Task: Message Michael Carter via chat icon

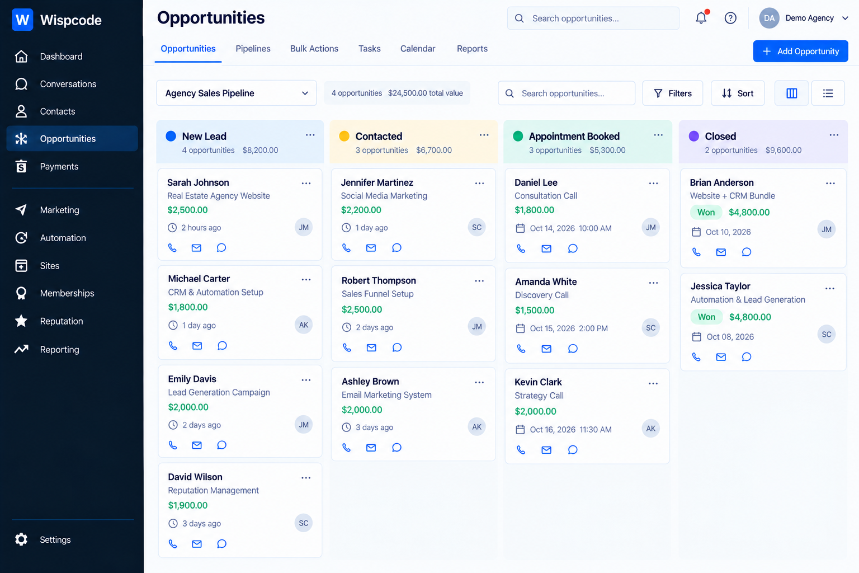Action: pos(222,345)
